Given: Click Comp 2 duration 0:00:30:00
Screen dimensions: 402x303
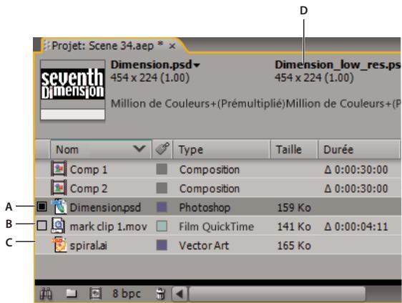Looking at the screenshot, I should point(356,188).
